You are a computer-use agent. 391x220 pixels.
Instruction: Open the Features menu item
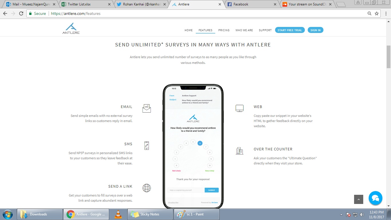pos(206,30)
